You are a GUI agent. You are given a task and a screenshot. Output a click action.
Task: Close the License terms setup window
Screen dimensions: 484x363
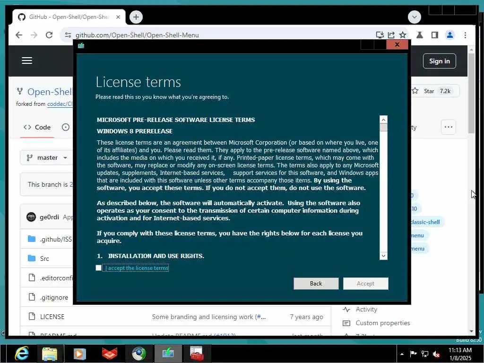point(397,44)
